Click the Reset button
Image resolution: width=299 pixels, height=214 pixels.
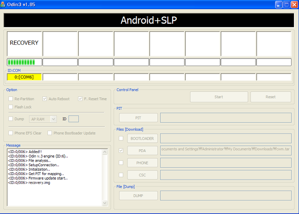click(x=270, y=97)
